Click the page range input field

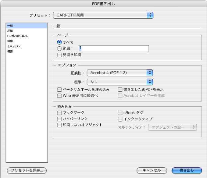point(114,48)
